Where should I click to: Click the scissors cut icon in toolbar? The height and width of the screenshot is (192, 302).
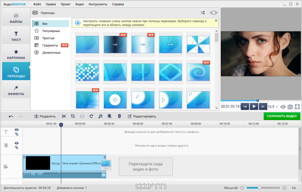click(64, 116)
